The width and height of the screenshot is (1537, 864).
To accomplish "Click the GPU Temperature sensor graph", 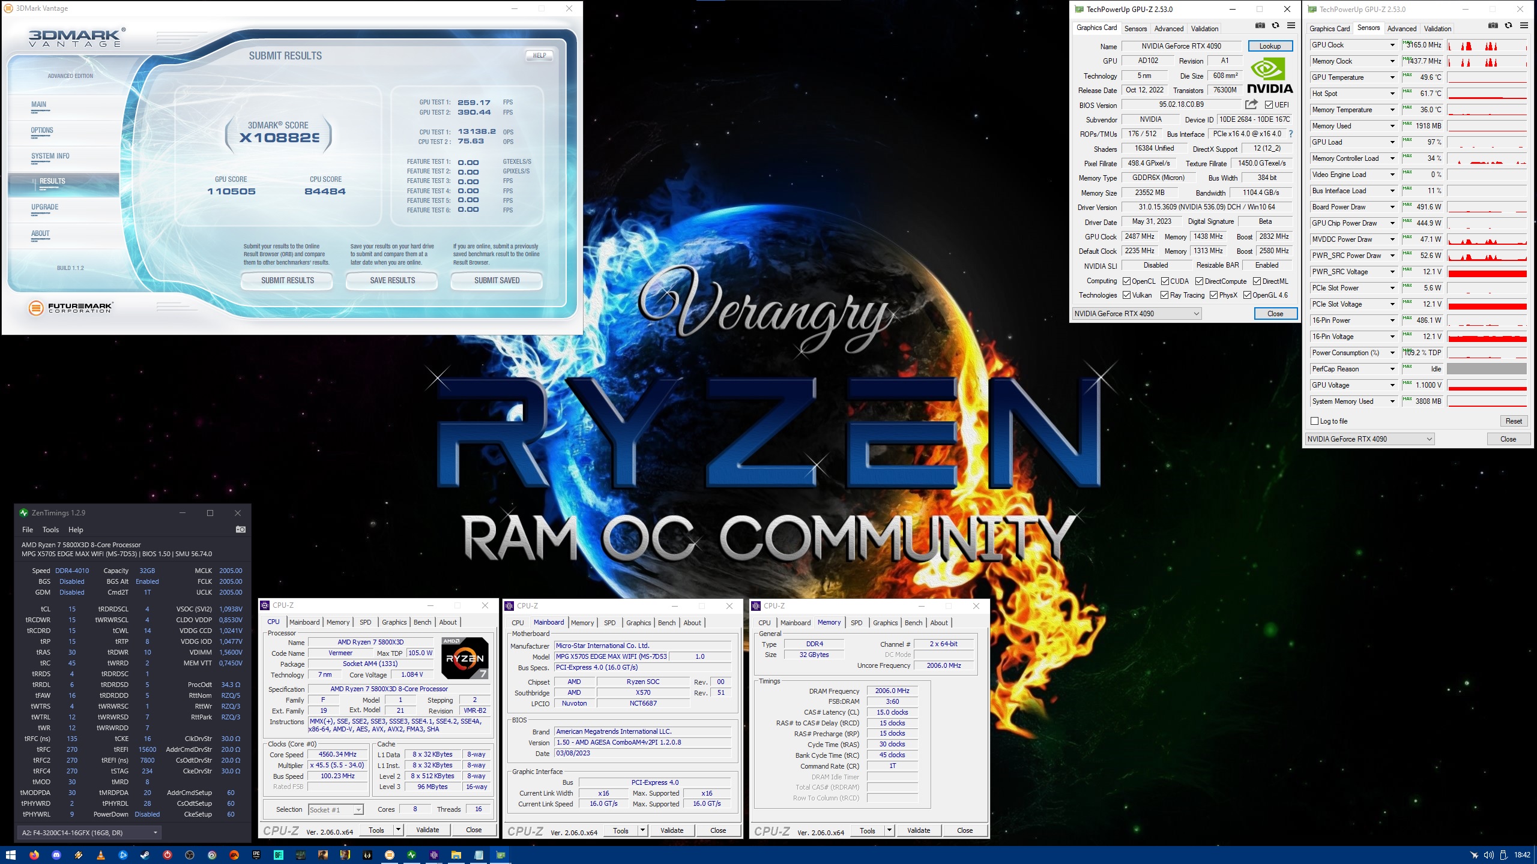I will [1487, 77].
